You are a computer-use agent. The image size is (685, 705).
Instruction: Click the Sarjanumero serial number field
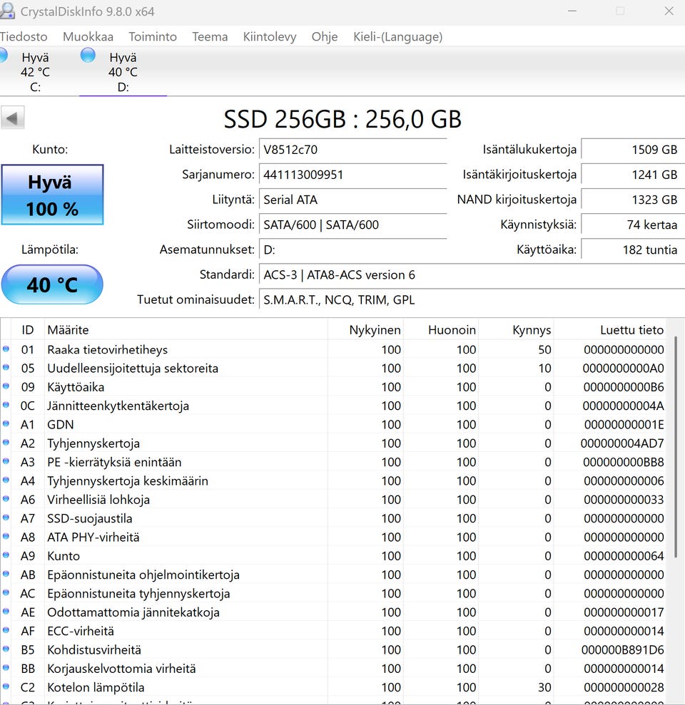352,175
